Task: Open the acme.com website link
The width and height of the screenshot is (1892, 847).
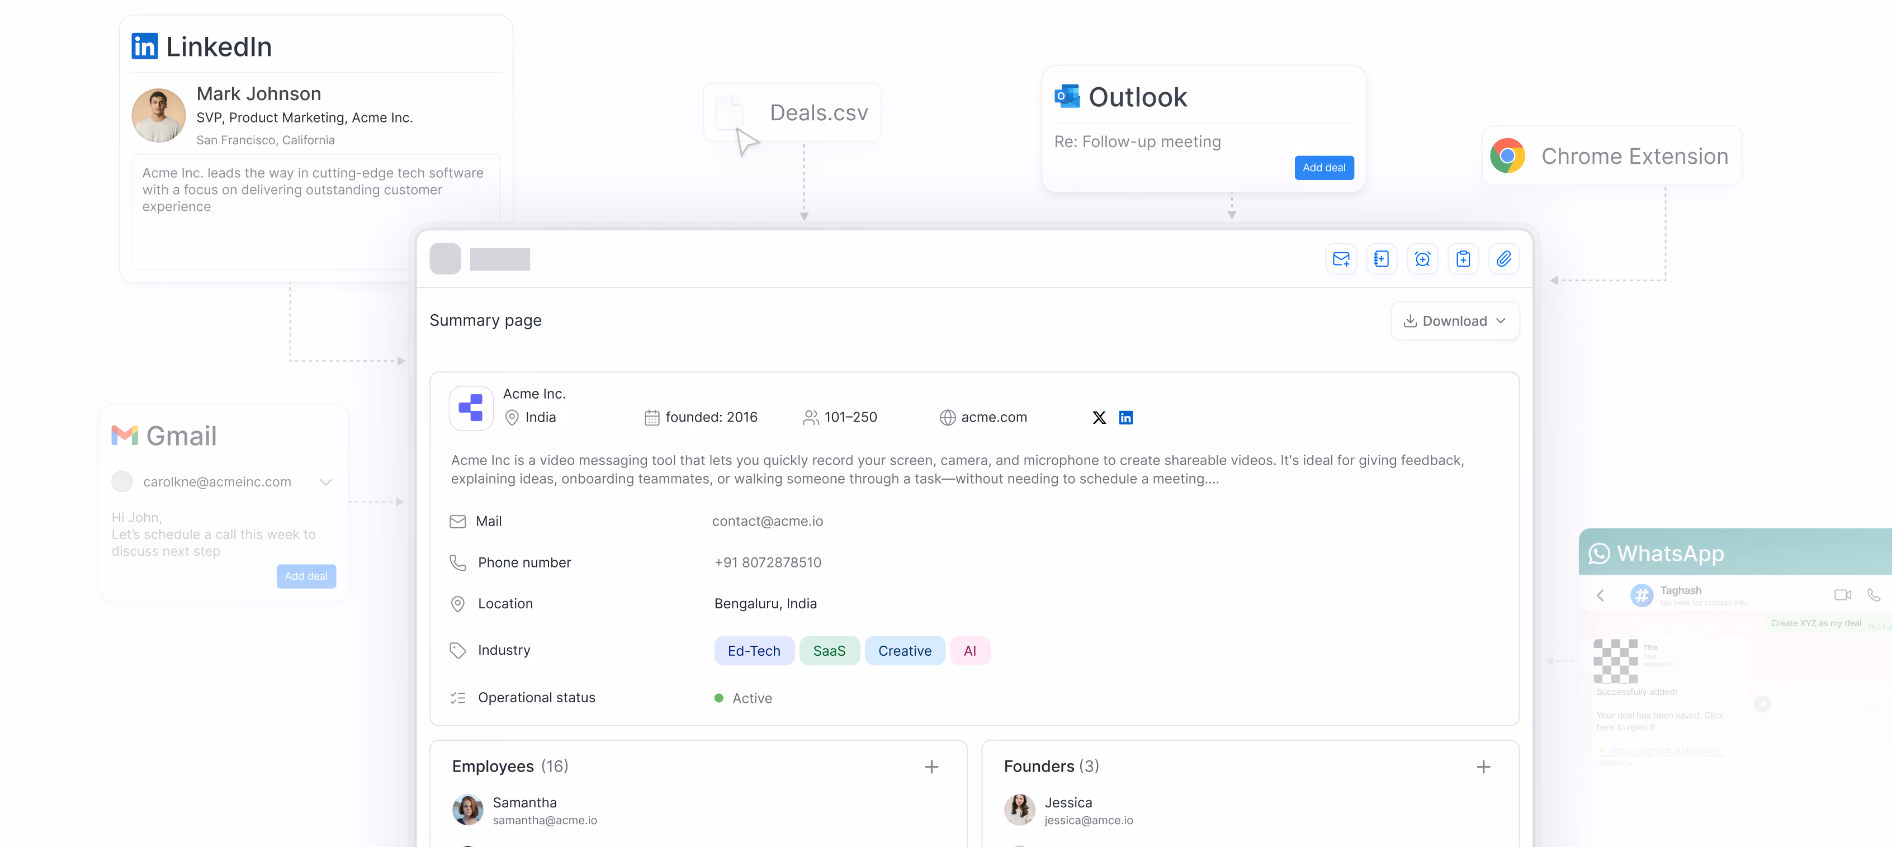Action: pyautogui.click(x=994, y=417)
